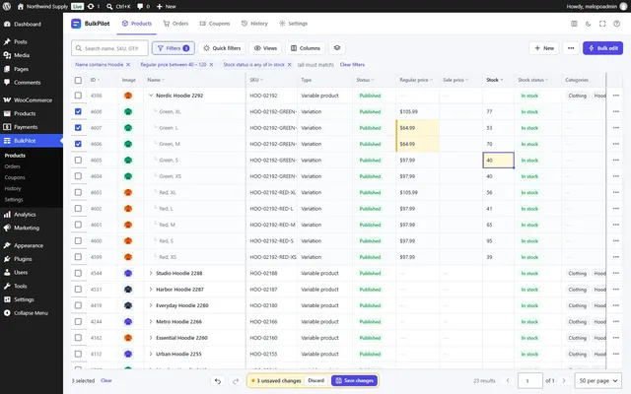Toggle the select-all header checkbox

click(x=78, y=80)
